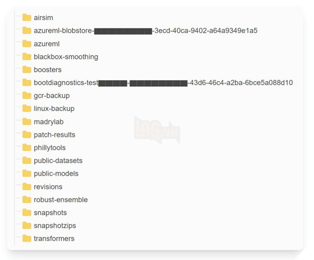Click the snapshots folder icon

tap(26, 212)
